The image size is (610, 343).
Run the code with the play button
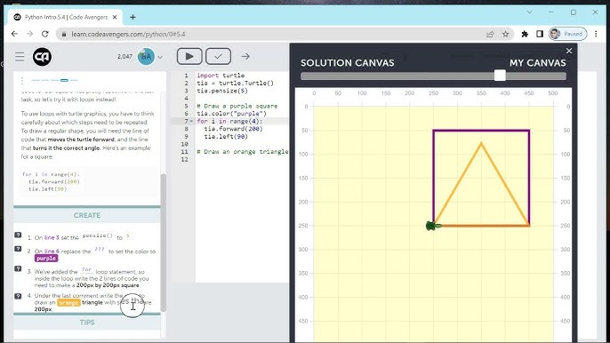tap(189, 56)
